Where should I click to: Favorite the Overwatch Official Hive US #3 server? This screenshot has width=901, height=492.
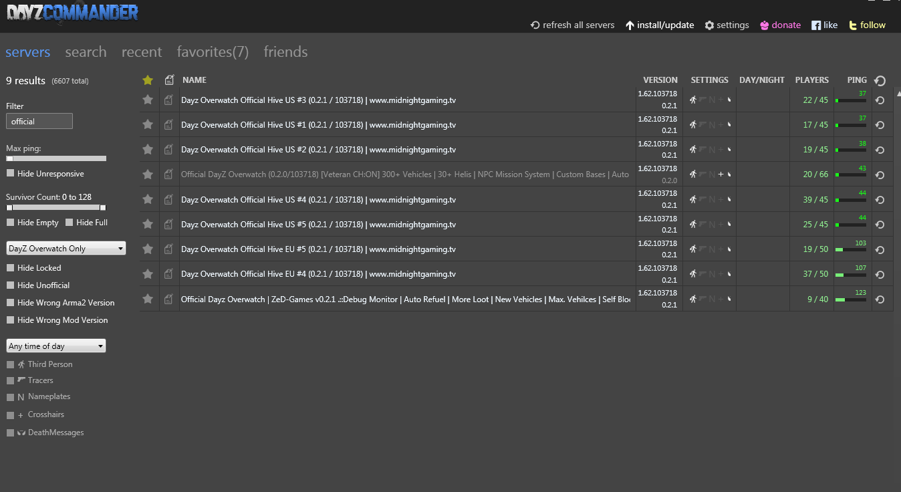[x=148, y=100]
